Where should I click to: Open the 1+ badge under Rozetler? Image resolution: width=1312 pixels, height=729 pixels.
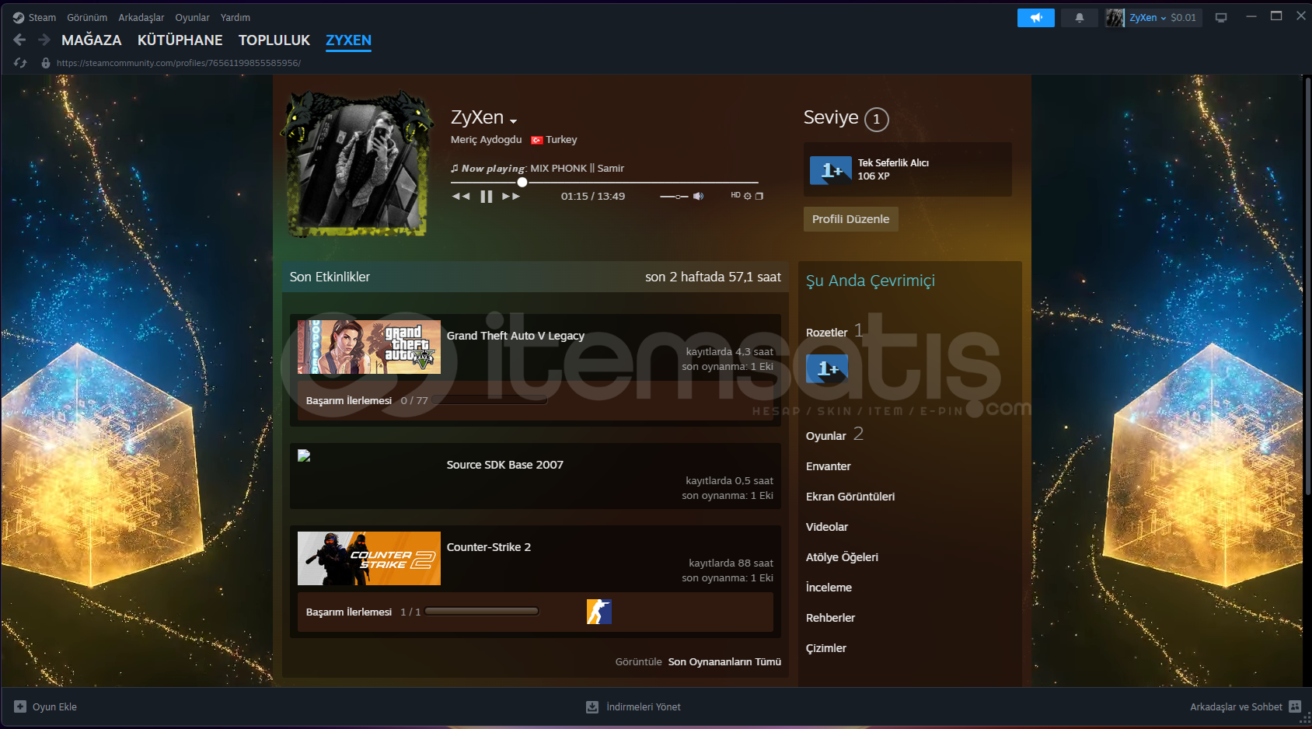pyautogui.click(x=827, y=368)
